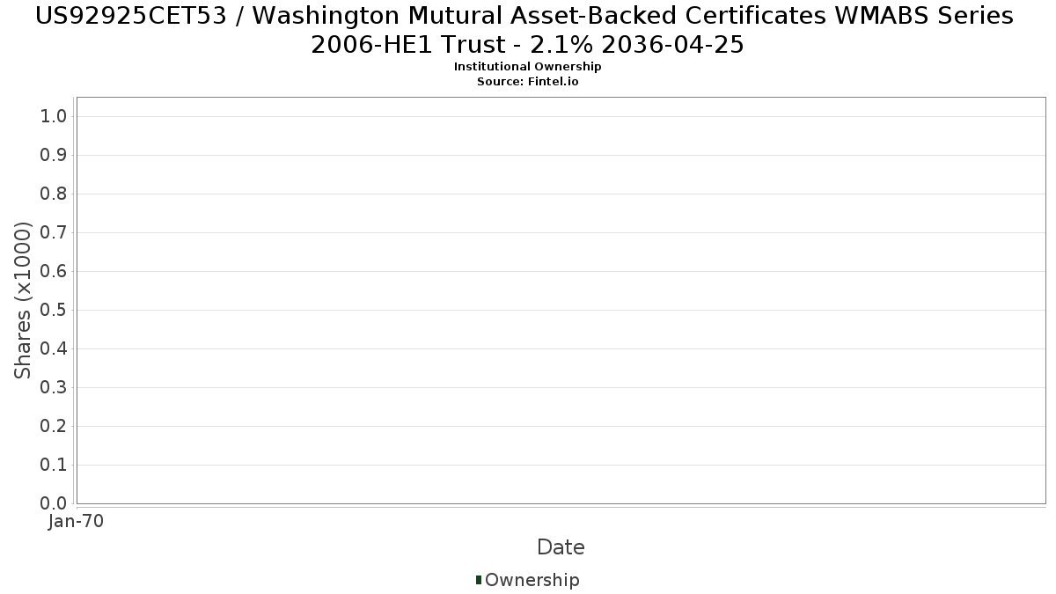Viewport: 1056px width, 594px height.
Task: Click the 0.8 y-axis tick label
Action: coord(54,194)
